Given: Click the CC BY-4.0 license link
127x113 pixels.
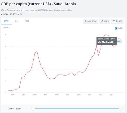Looking at the screenshot, I should (x=14, y=14).
